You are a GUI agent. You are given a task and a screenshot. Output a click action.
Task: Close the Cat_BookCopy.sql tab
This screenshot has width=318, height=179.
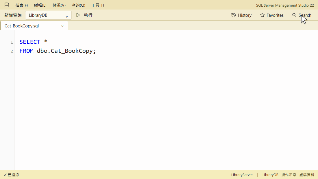coord(62,26)
